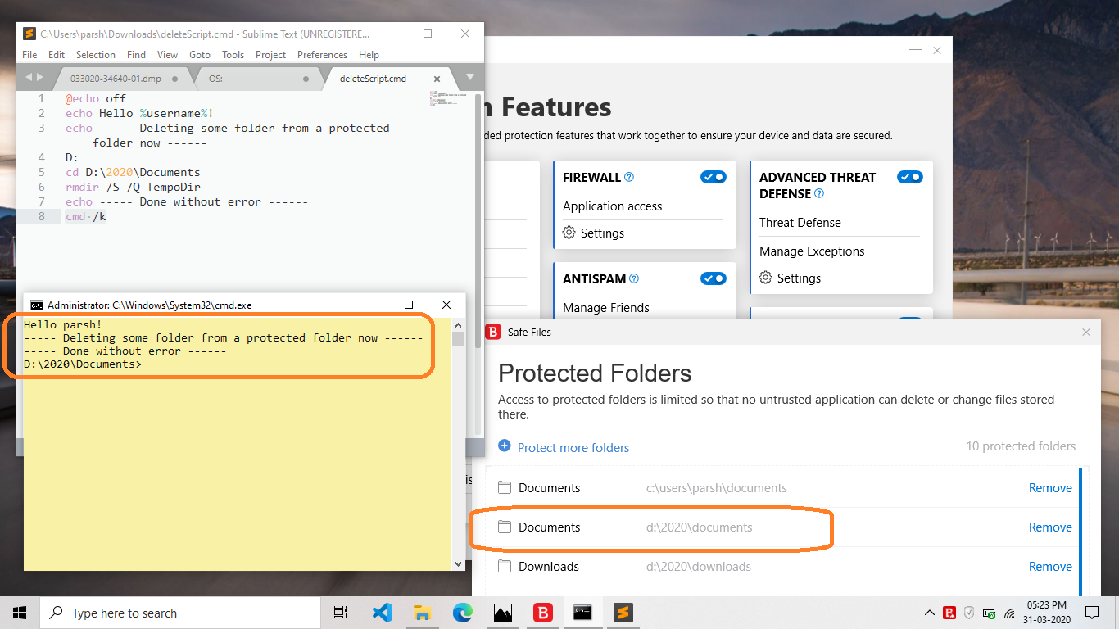Open the View menu in Sublime Text

(x=167, y=55)
